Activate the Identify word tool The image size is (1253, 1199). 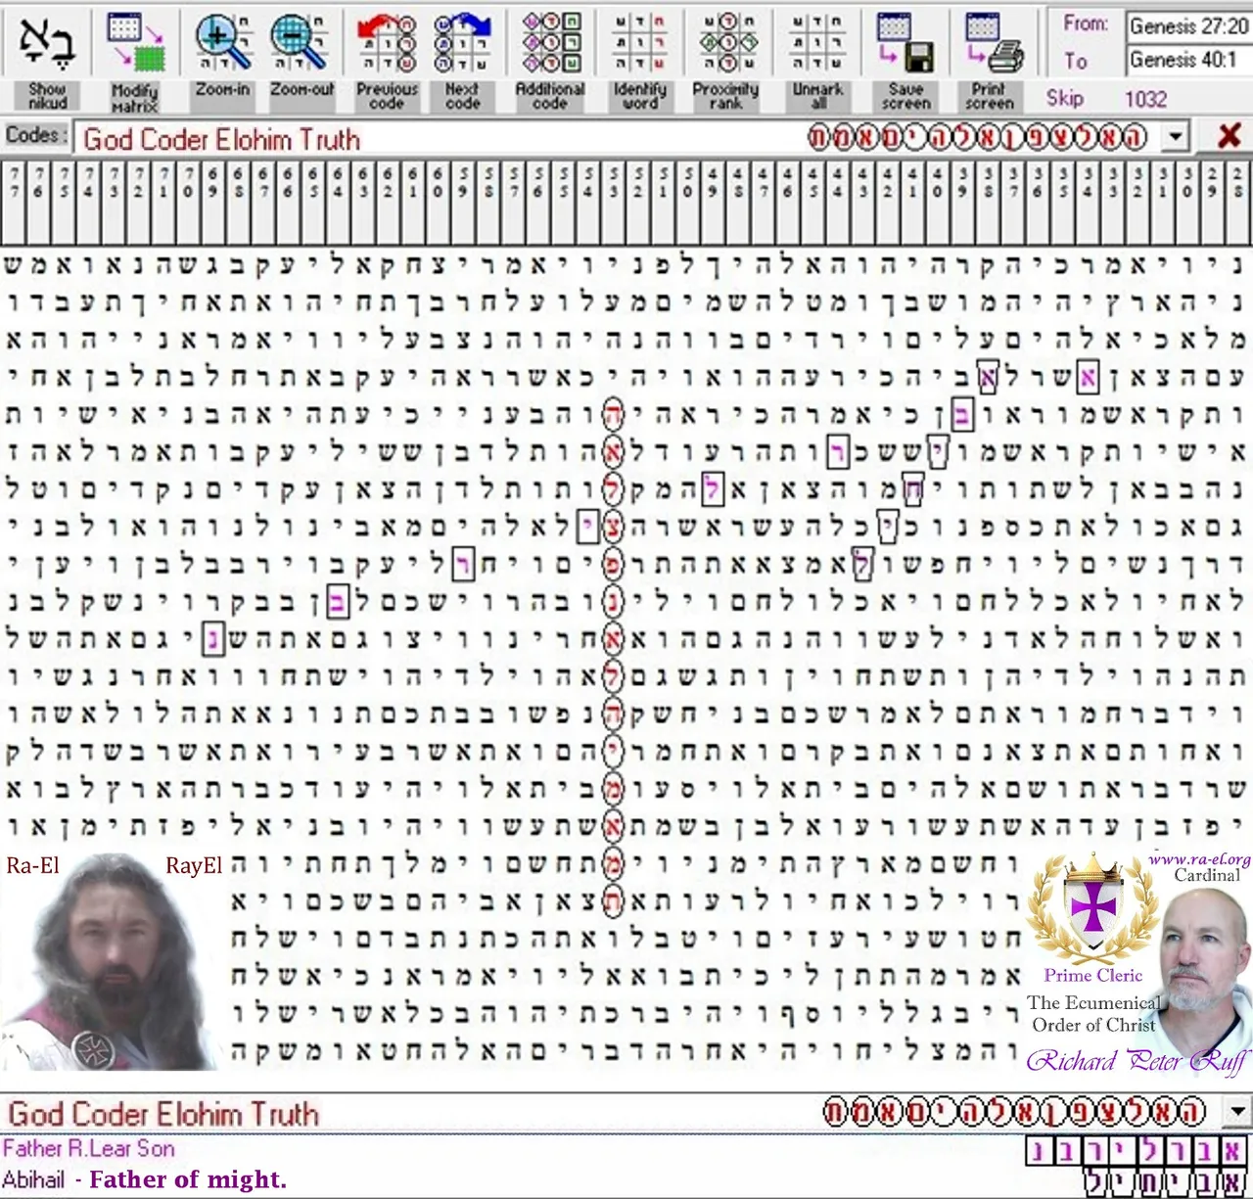click(x=639, y=59)
